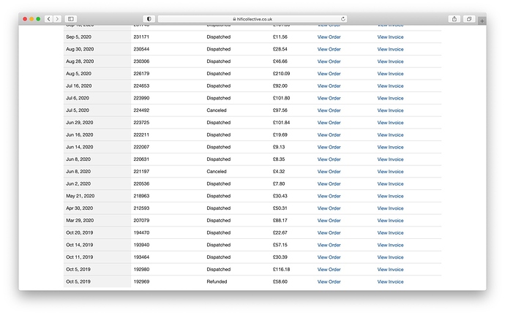Open a new tab with the plus button
This screenshot has width=505, height=315.
tap(482, 20)
